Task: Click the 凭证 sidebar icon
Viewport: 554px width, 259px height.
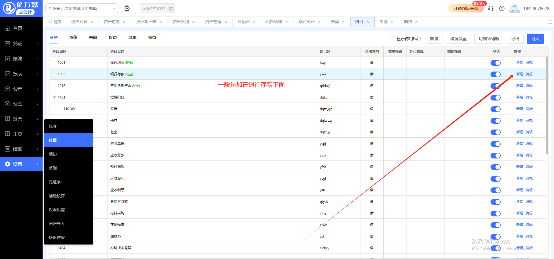Action: tap(8, 43)
